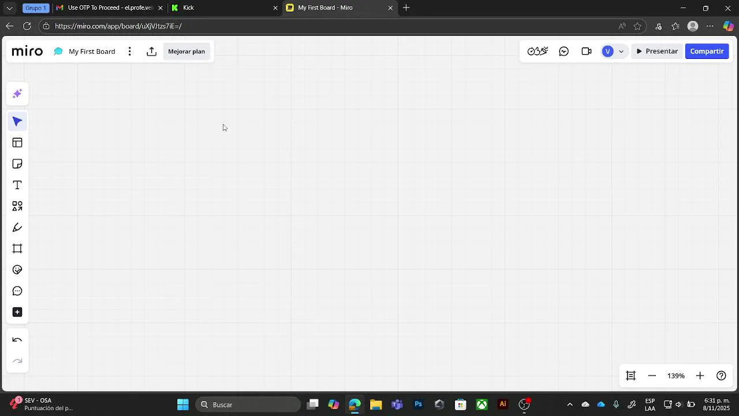
Task: Select the Comment tool
Action: (17, 291)
